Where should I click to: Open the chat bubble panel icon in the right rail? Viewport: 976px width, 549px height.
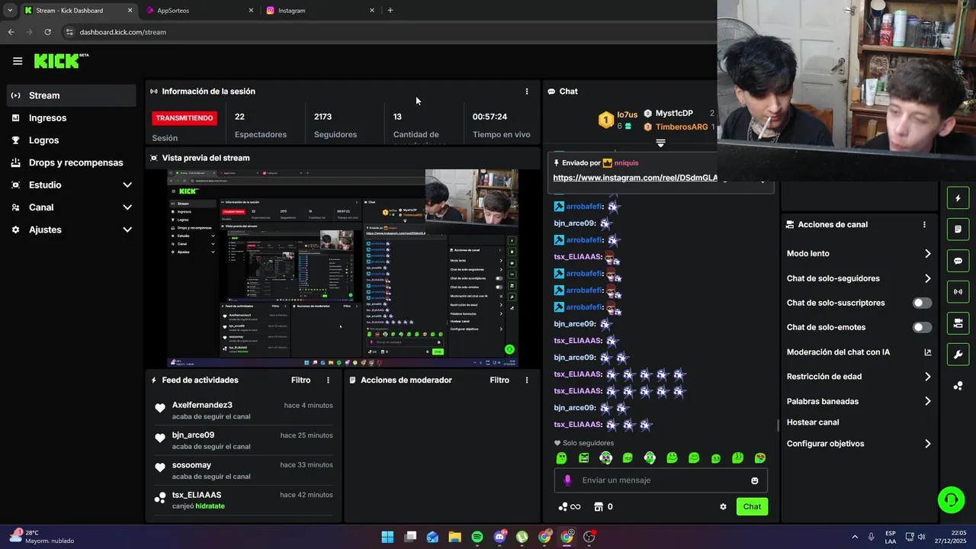coord(958,261)
